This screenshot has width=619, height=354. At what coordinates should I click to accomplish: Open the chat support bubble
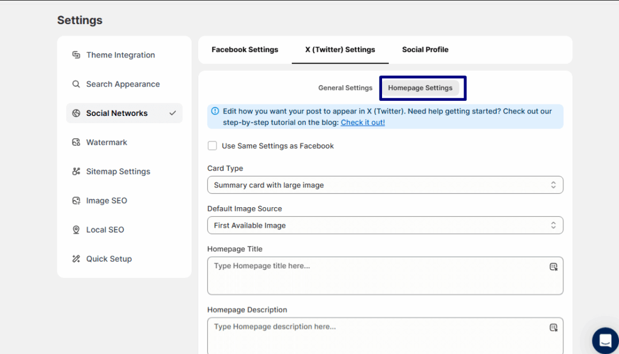(x=605, y=340)
